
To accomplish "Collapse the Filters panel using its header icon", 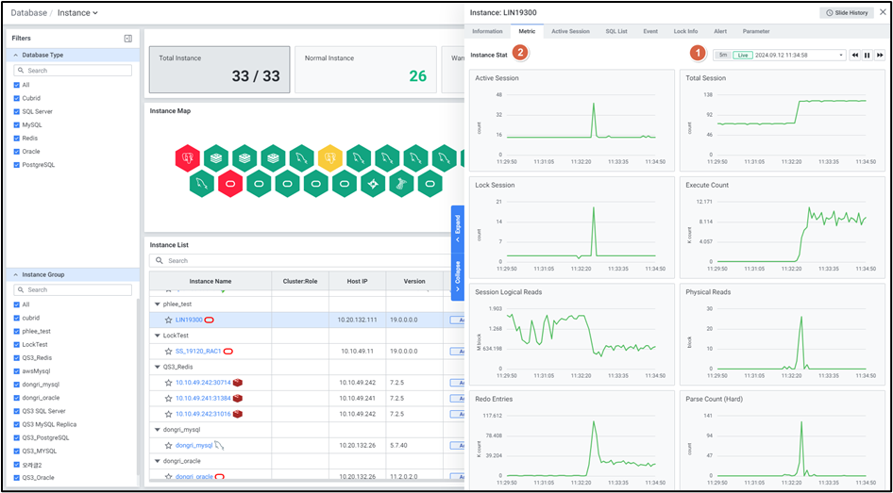I will [x=127, y=39].
